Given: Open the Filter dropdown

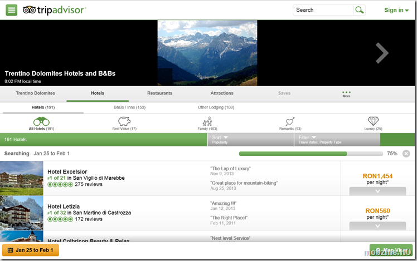Looking at the screenshot, I should click(337, 140).
